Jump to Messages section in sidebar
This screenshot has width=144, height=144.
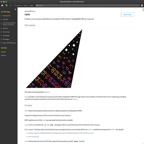(6, 39)
